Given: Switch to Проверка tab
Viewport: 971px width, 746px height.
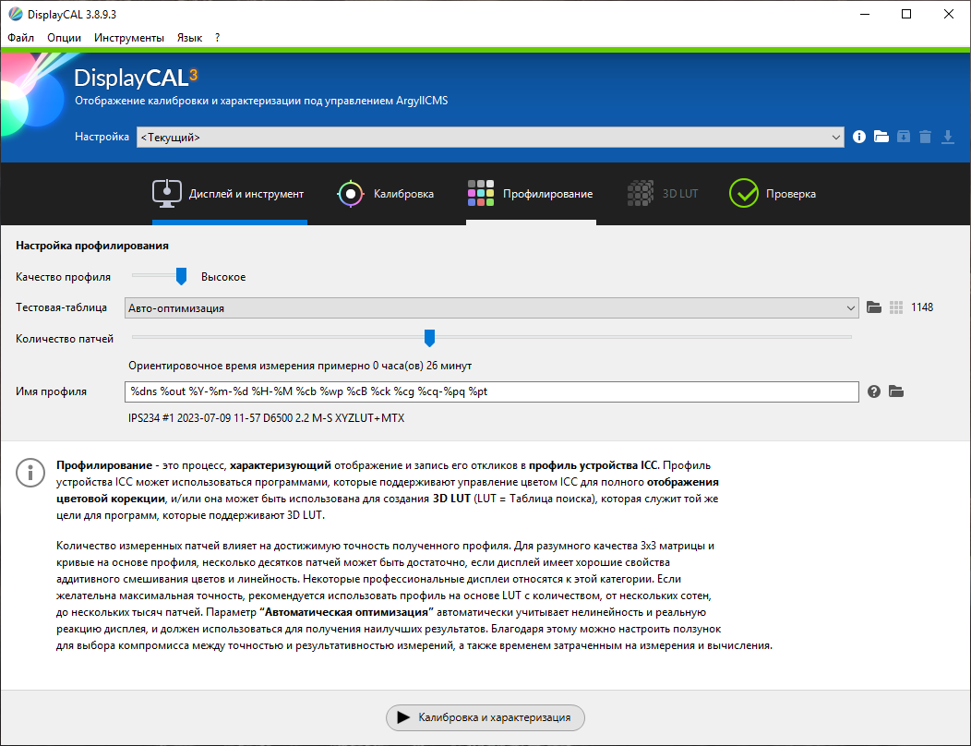Looking at the screenshot, I should 773,194.
